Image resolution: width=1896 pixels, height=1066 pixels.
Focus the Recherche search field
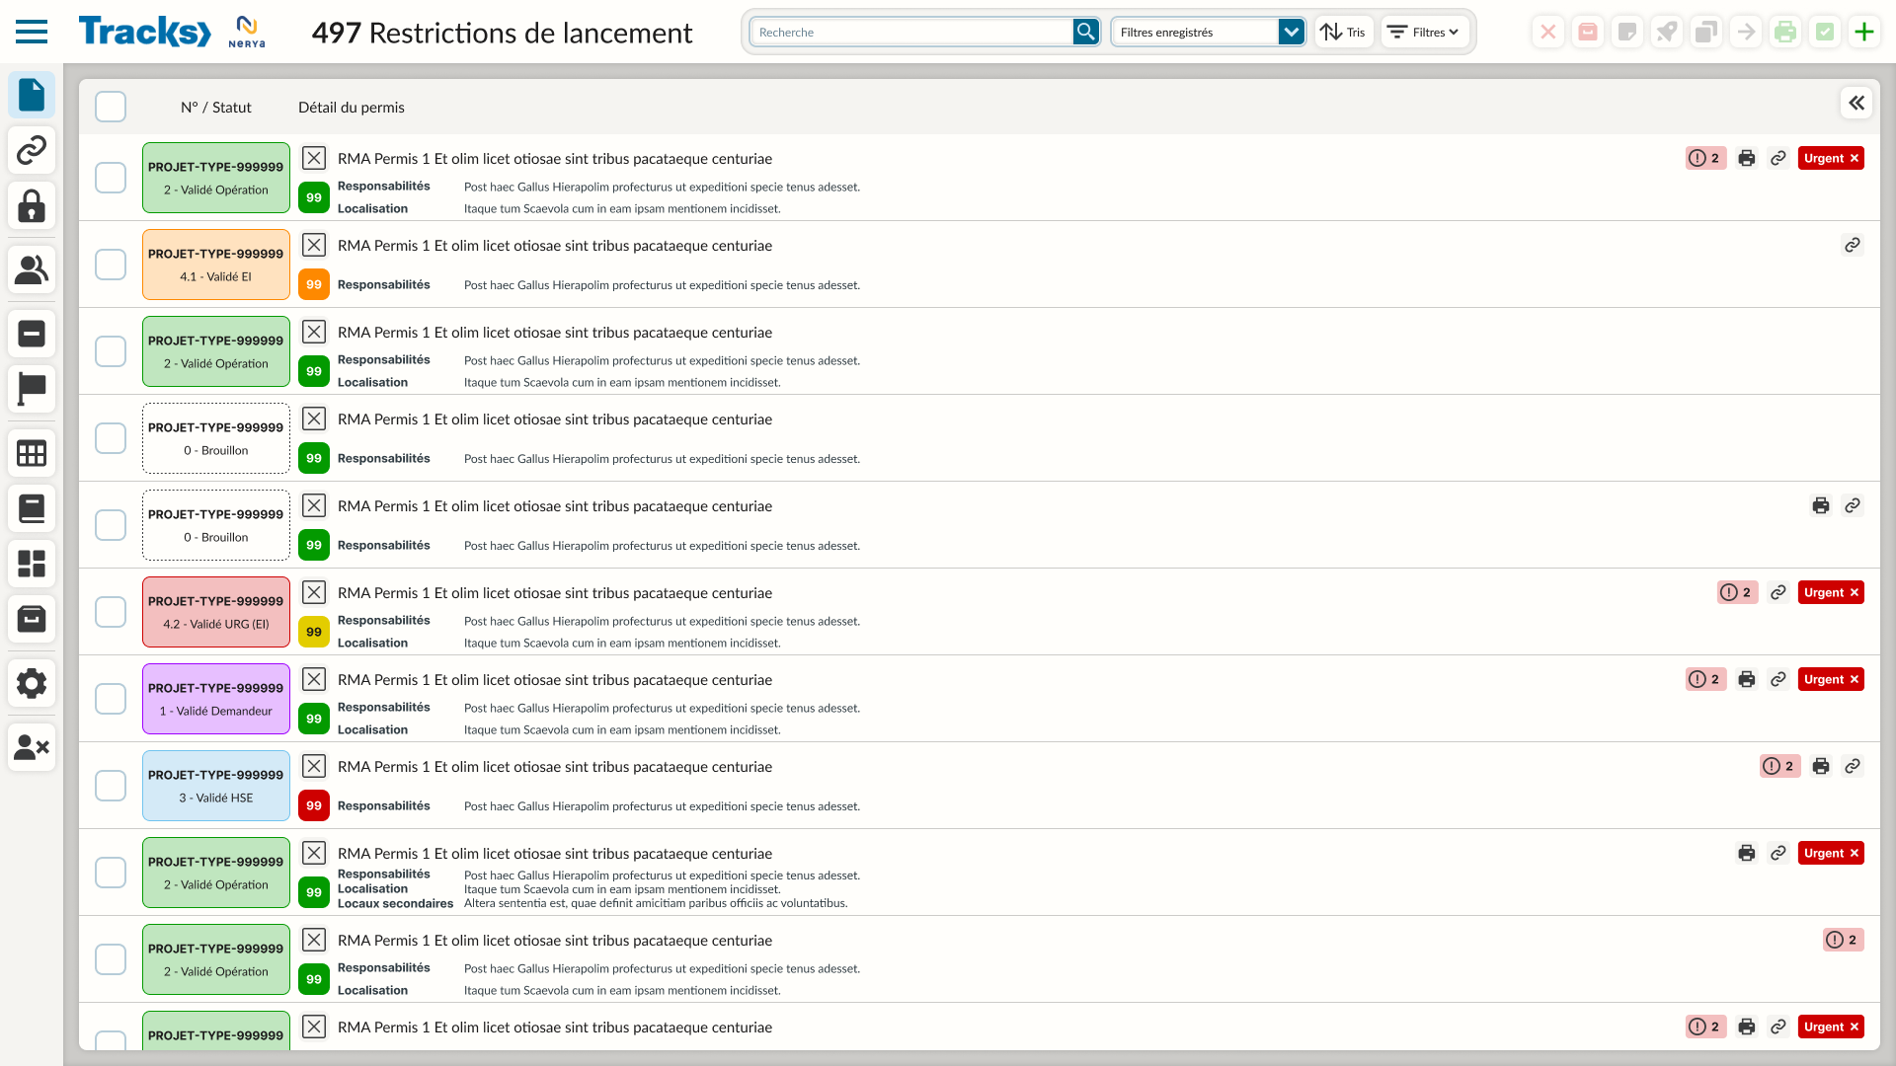pos(912,32)
